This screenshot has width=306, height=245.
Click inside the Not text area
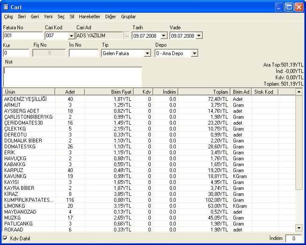tap(73, 77)
